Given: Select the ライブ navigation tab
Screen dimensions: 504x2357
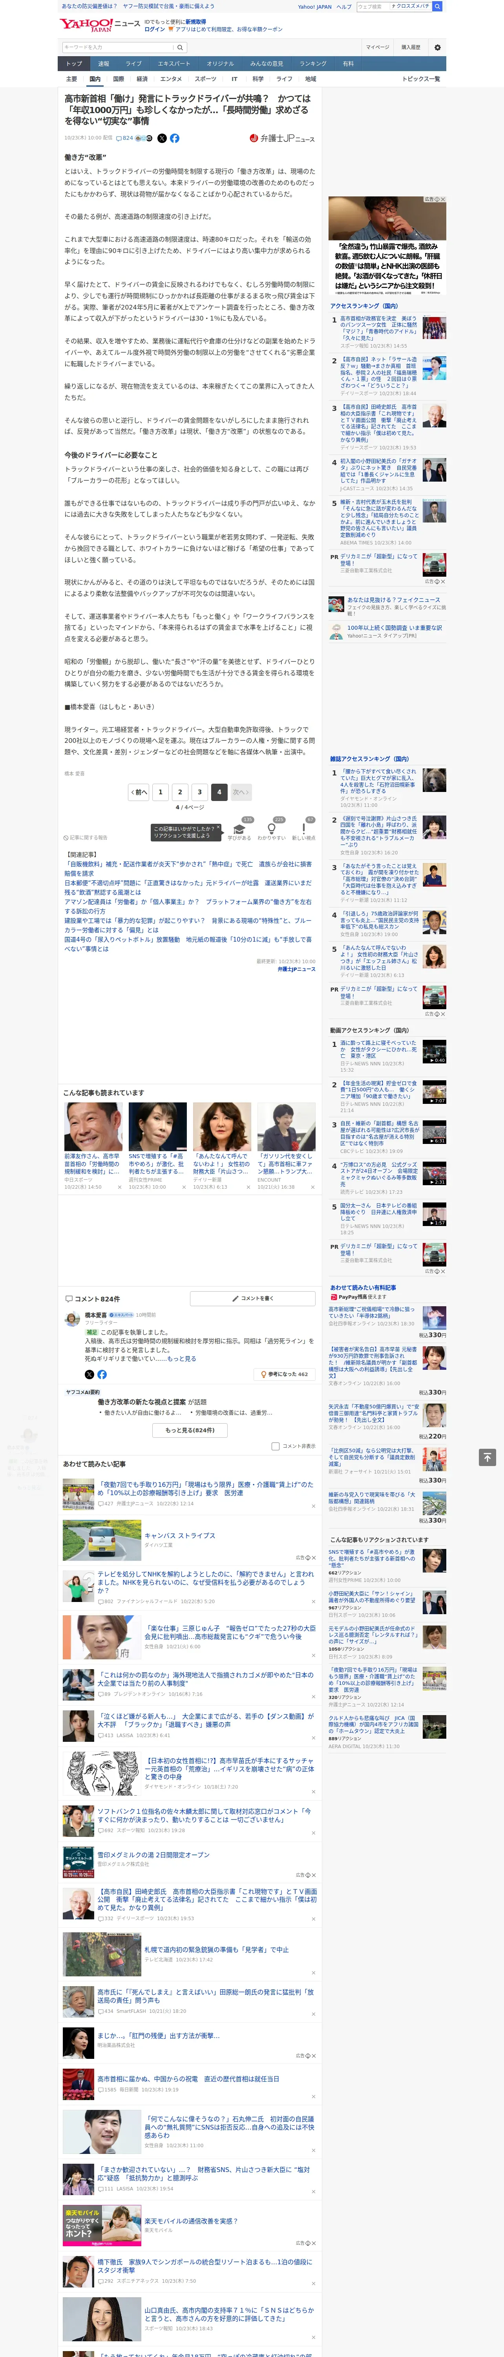Looking at the screenshot, I should click(133, 64).
